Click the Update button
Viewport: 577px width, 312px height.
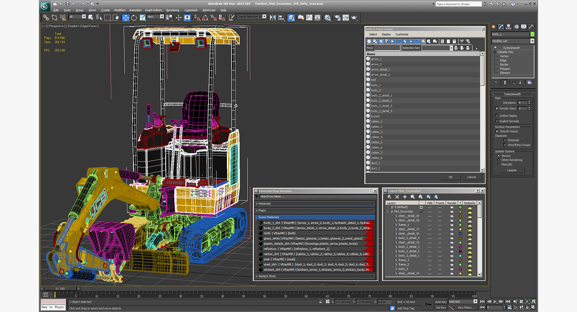(512, 170)
